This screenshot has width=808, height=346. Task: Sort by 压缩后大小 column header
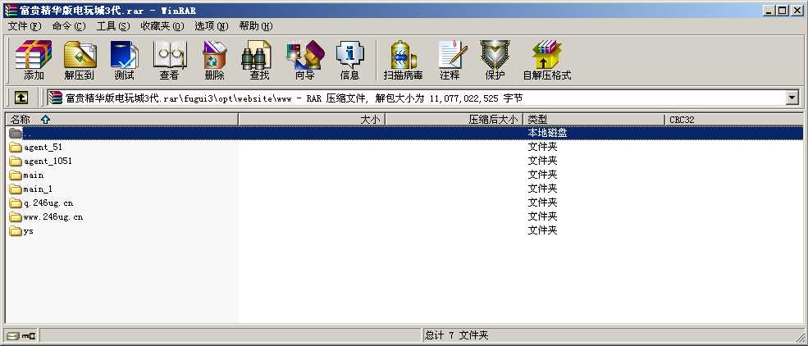point(454,120)
